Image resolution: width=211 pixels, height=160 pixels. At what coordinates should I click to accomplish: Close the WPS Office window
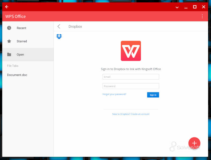203,7
